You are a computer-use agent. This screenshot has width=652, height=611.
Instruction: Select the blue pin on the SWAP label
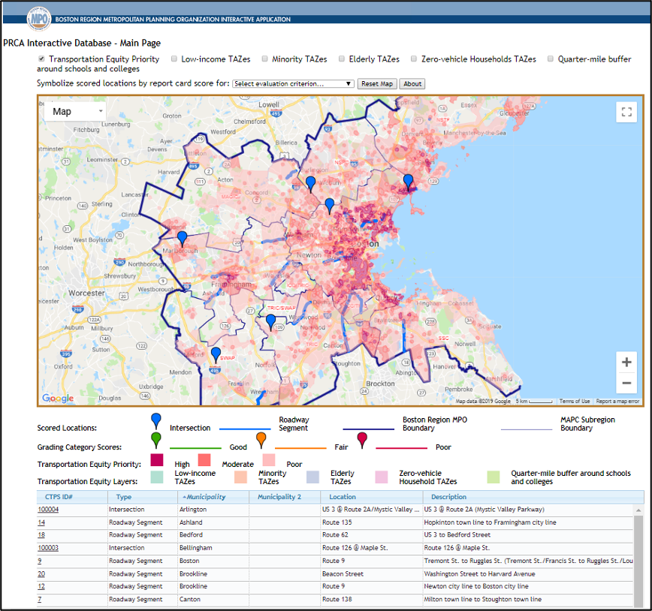(216, 354)
